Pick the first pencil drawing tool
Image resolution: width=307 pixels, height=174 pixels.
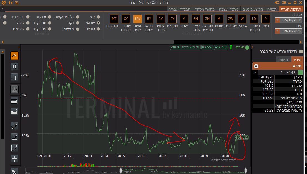[x=14, y=126]
